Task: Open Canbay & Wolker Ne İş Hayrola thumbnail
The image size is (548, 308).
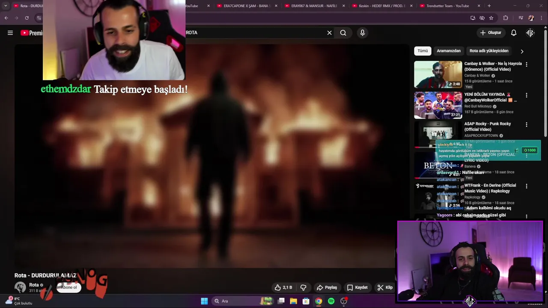Action: click(x=438, y=74)
